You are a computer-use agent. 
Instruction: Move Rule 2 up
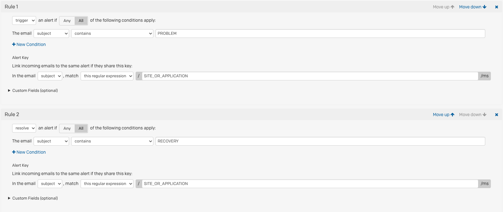click(x=444, y=115)
